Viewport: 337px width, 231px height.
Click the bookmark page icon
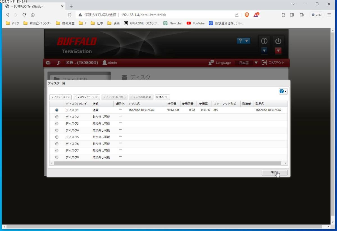pos(70,15)
